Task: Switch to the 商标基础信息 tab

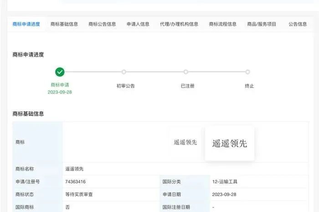Action: 64,24
